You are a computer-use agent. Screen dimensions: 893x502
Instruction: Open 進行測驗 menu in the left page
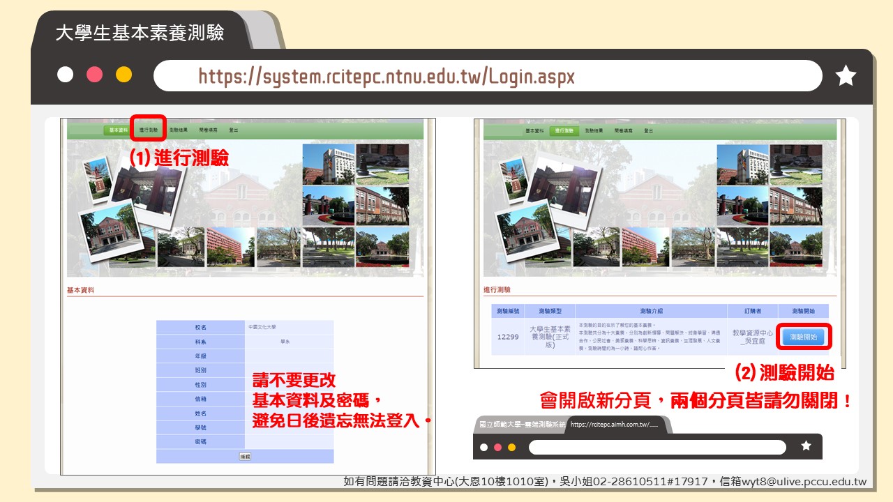[148, 130]
